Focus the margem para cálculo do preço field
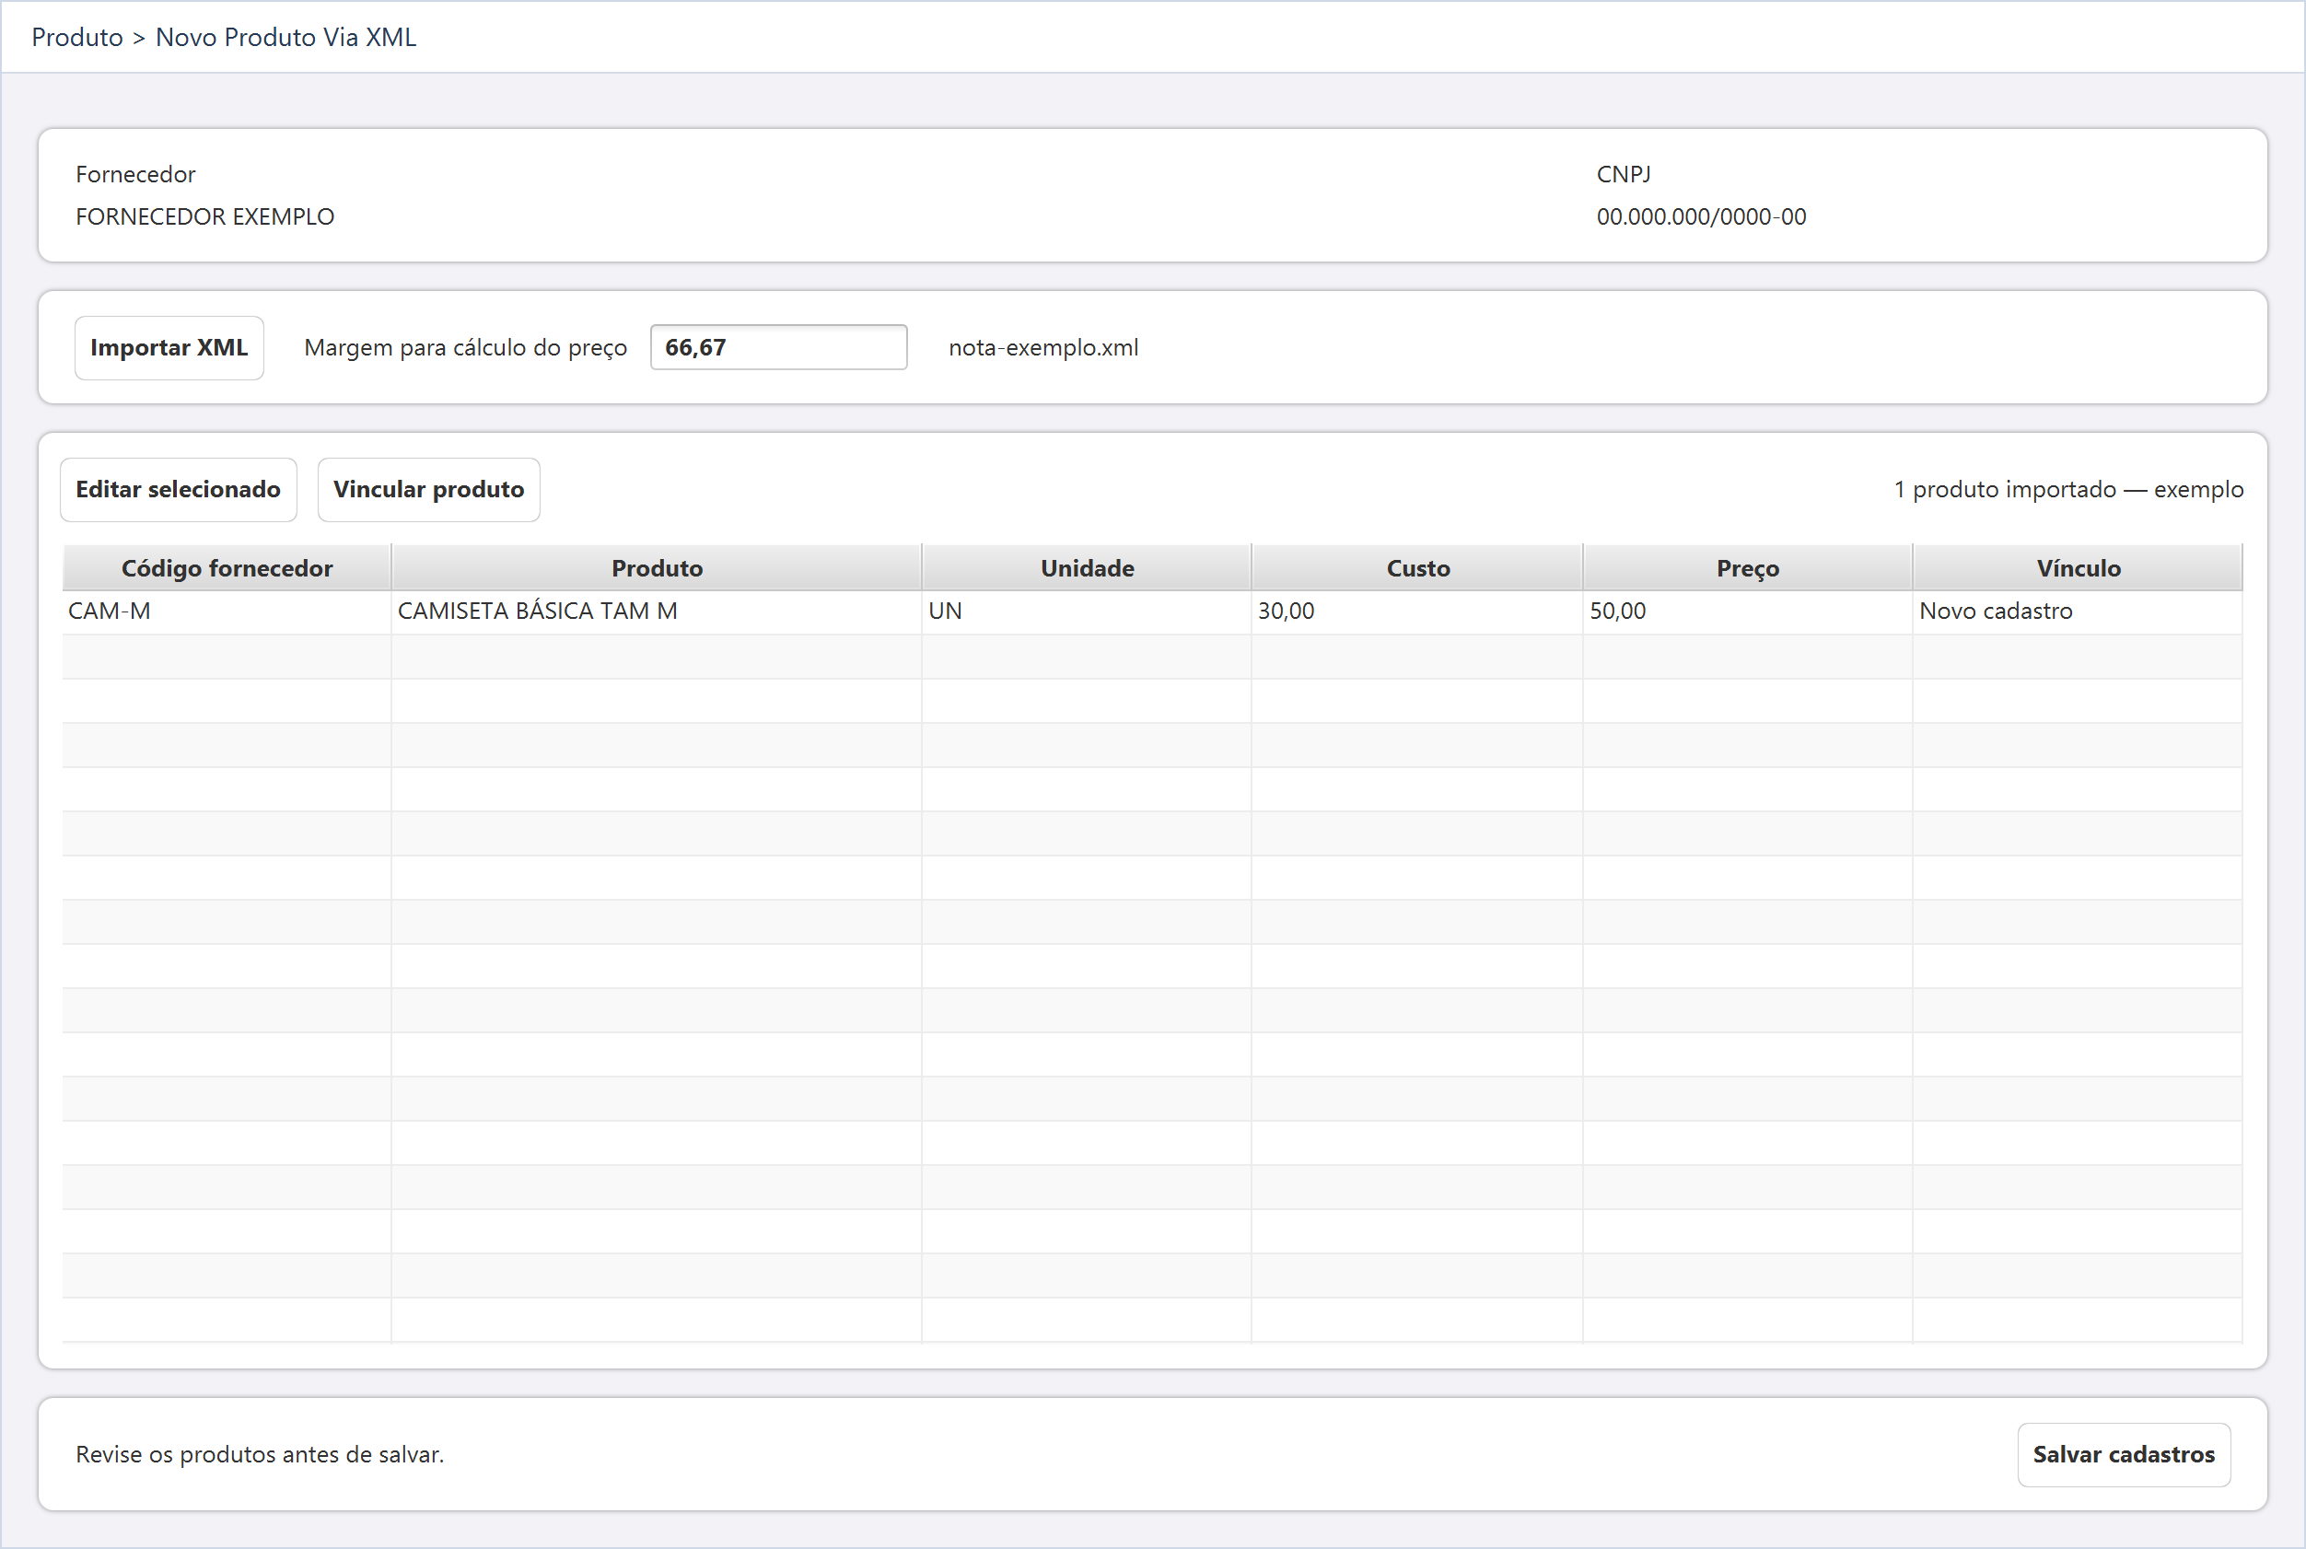The width and height of the screenshot is (2306, 1549). (778, 348)
